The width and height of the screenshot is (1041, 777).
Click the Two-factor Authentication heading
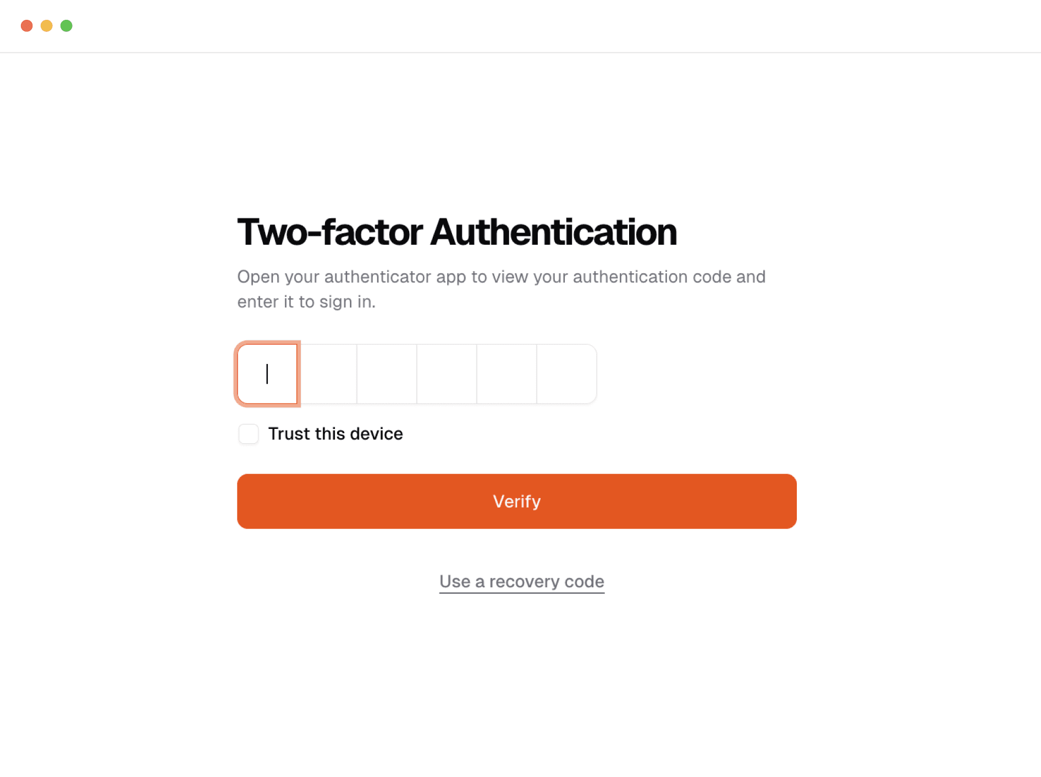456,233
